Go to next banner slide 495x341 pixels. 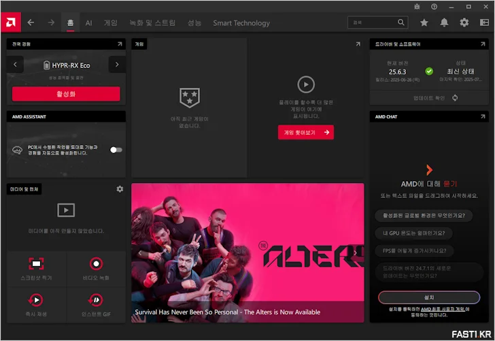point(356,253)
